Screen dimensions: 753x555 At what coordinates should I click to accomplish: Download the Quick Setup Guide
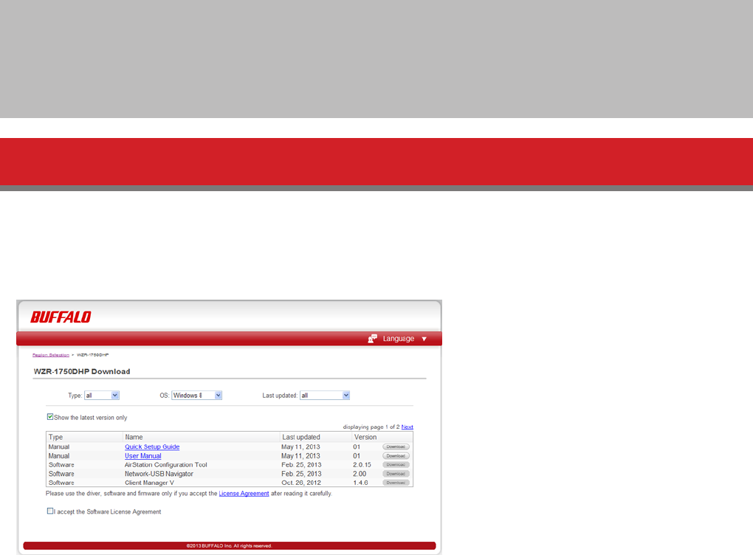coord(396,447)
